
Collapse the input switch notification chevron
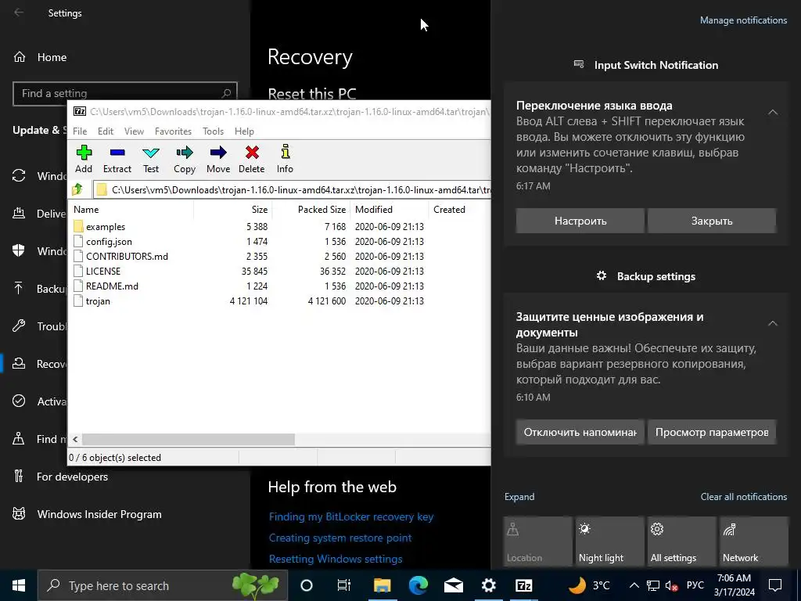pos(773,112)
